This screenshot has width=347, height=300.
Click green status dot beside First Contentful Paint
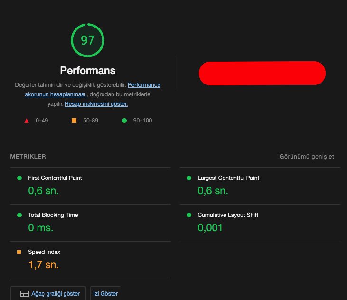19,178
